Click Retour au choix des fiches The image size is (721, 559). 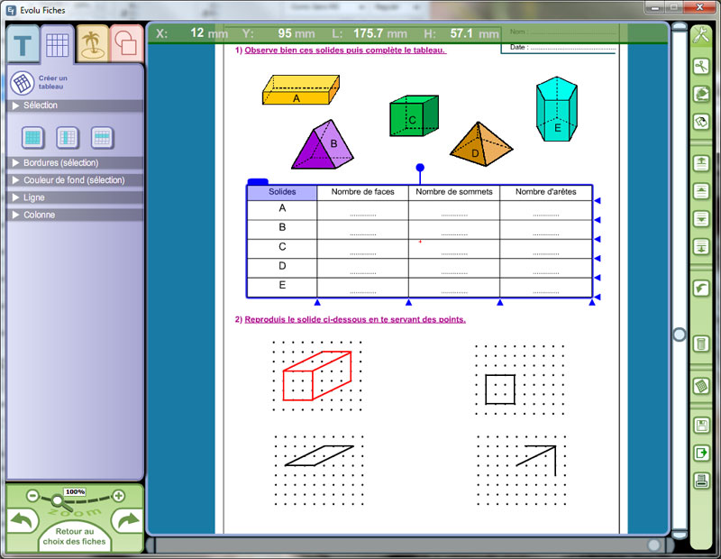coord(75,536)
